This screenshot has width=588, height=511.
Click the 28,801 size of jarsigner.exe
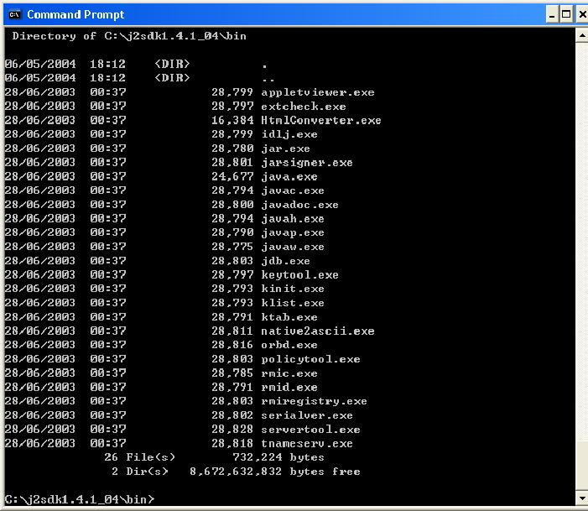coord(232,163)
